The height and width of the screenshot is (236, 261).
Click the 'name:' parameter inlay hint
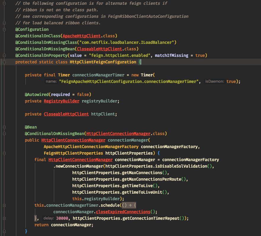(x=51, y=81)
